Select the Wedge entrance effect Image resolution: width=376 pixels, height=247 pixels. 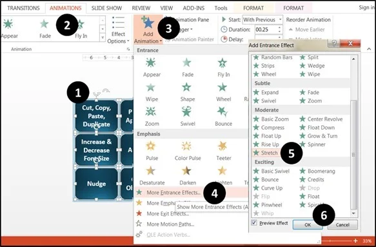[312, 66]
